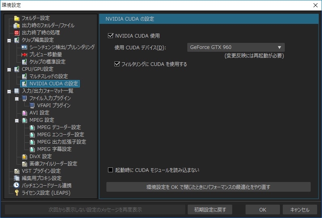Screen dimensions: 322x218
Task: Collapse the クリップ編集設定 tree node
Action: coord(9,40)
